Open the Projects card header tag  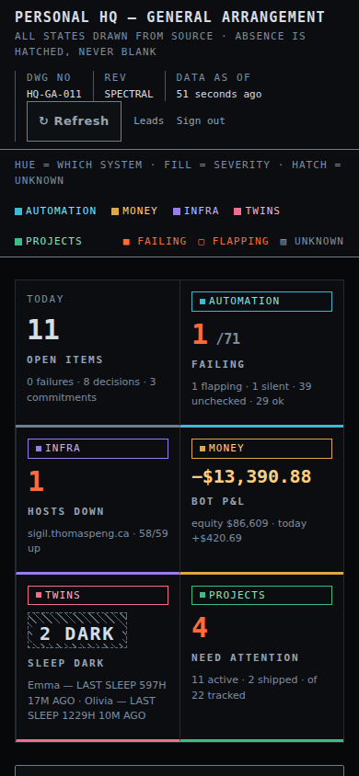click(262, 596)
